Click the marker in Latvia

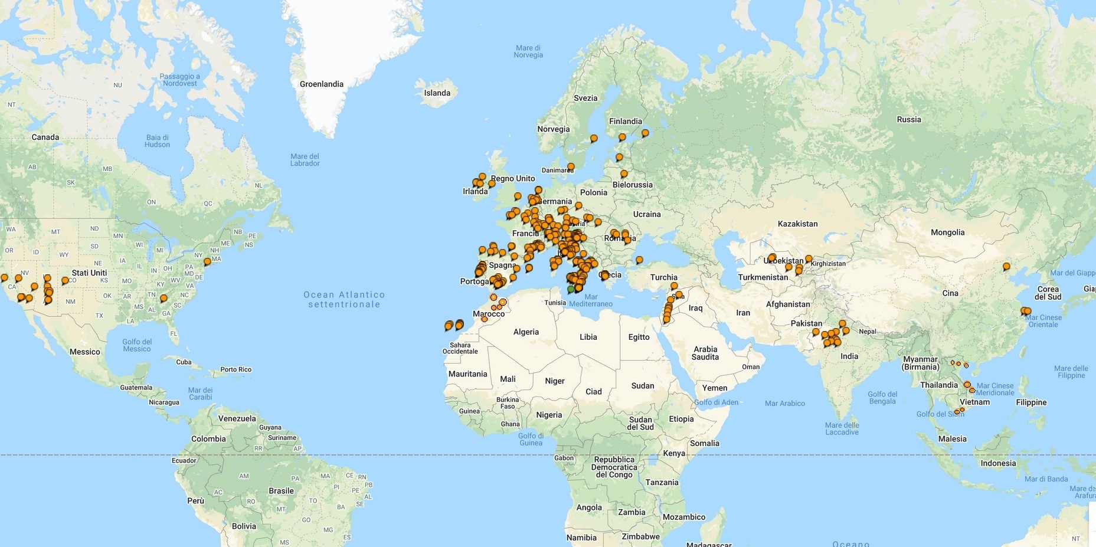pos(619,158)
